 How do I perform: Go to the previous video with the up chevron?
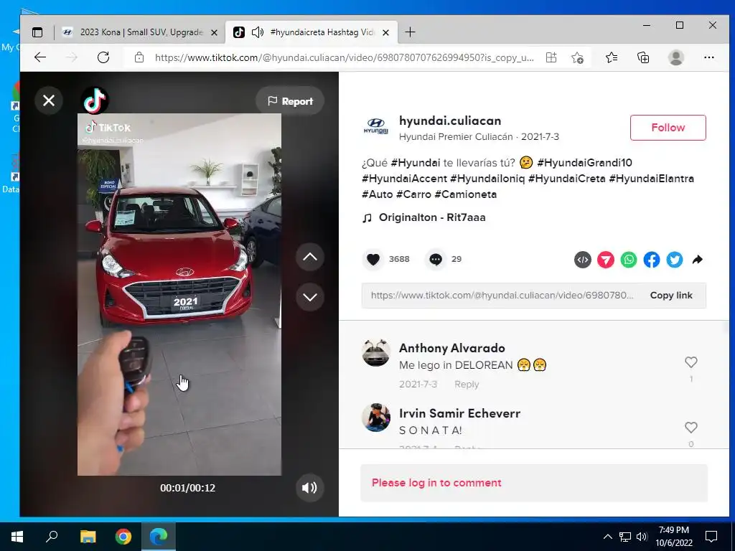pyautogui.click(x=310, y=257)
